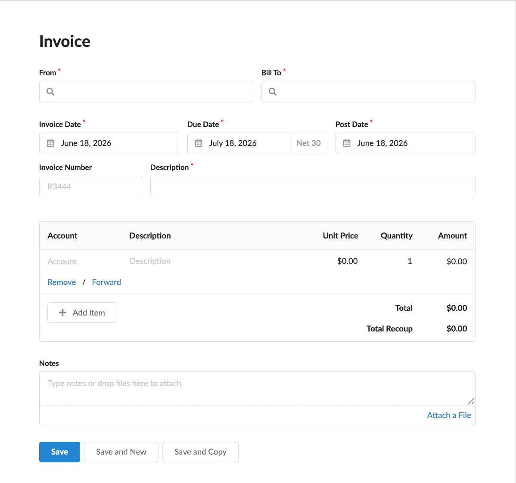The width and height of the screenshot is (516, 483).
Task: Click the Attach a File link
Action: tap(449, 415)
